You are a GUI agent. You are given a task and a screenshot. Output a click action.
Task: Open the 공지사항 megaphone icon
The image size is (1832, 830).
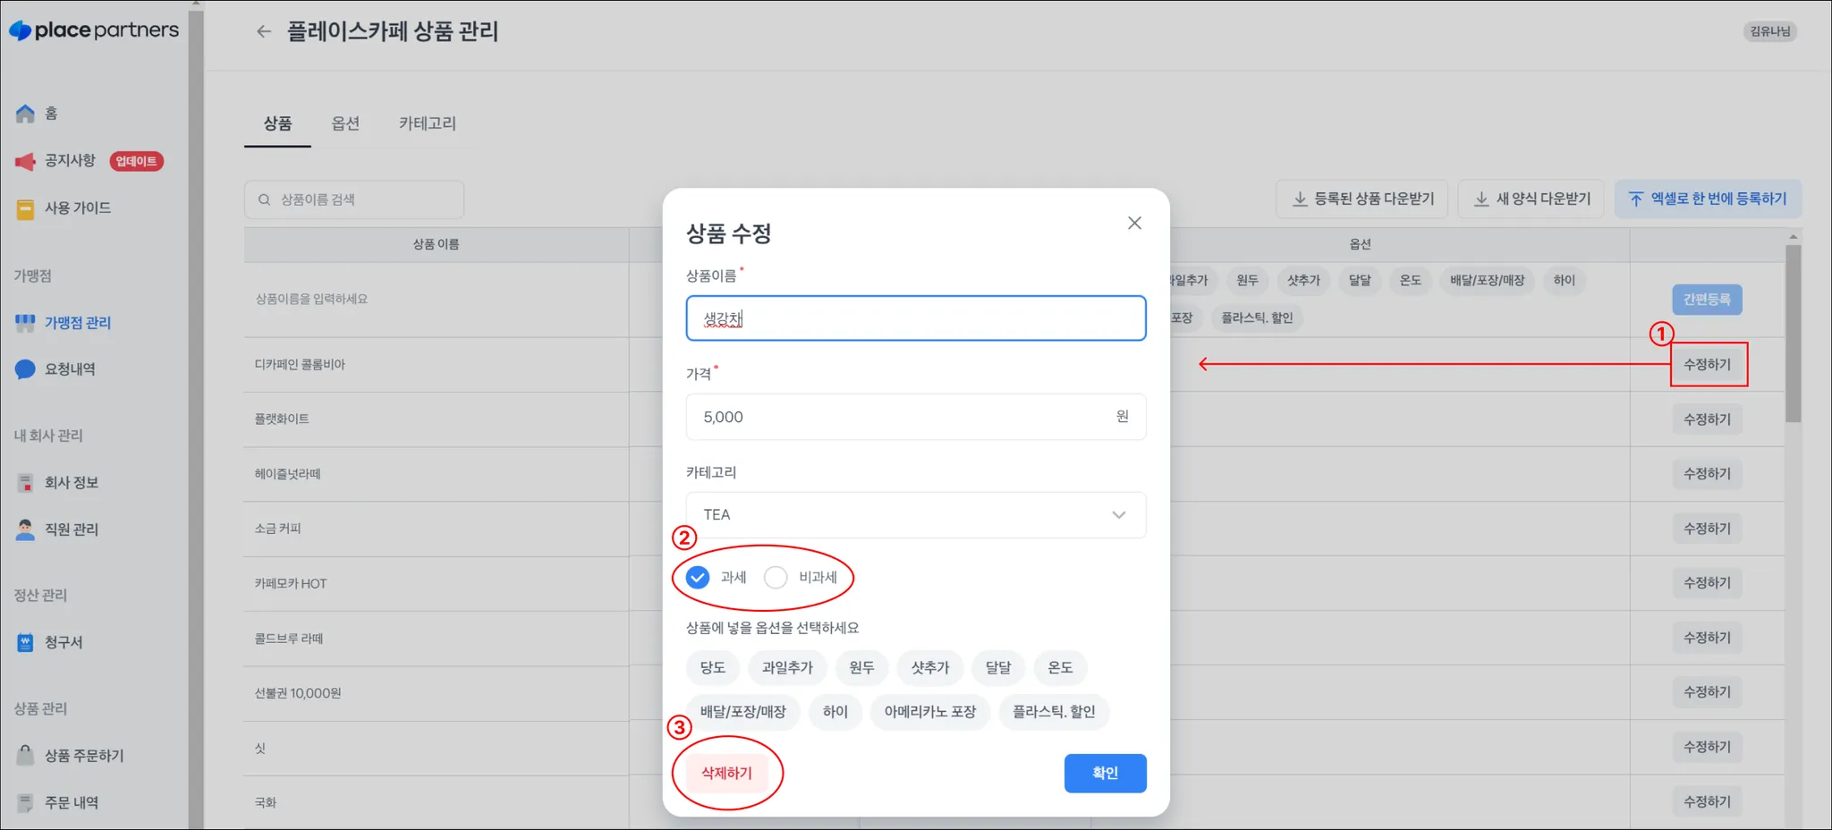click(25, 161)
